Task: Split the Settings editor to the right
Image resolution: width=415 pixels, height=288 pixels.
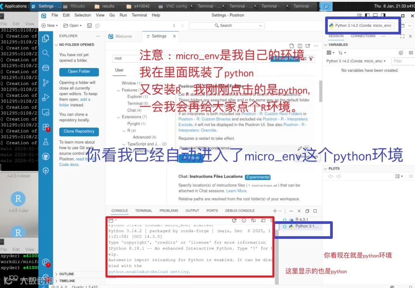Action: [x=300, y=46]
